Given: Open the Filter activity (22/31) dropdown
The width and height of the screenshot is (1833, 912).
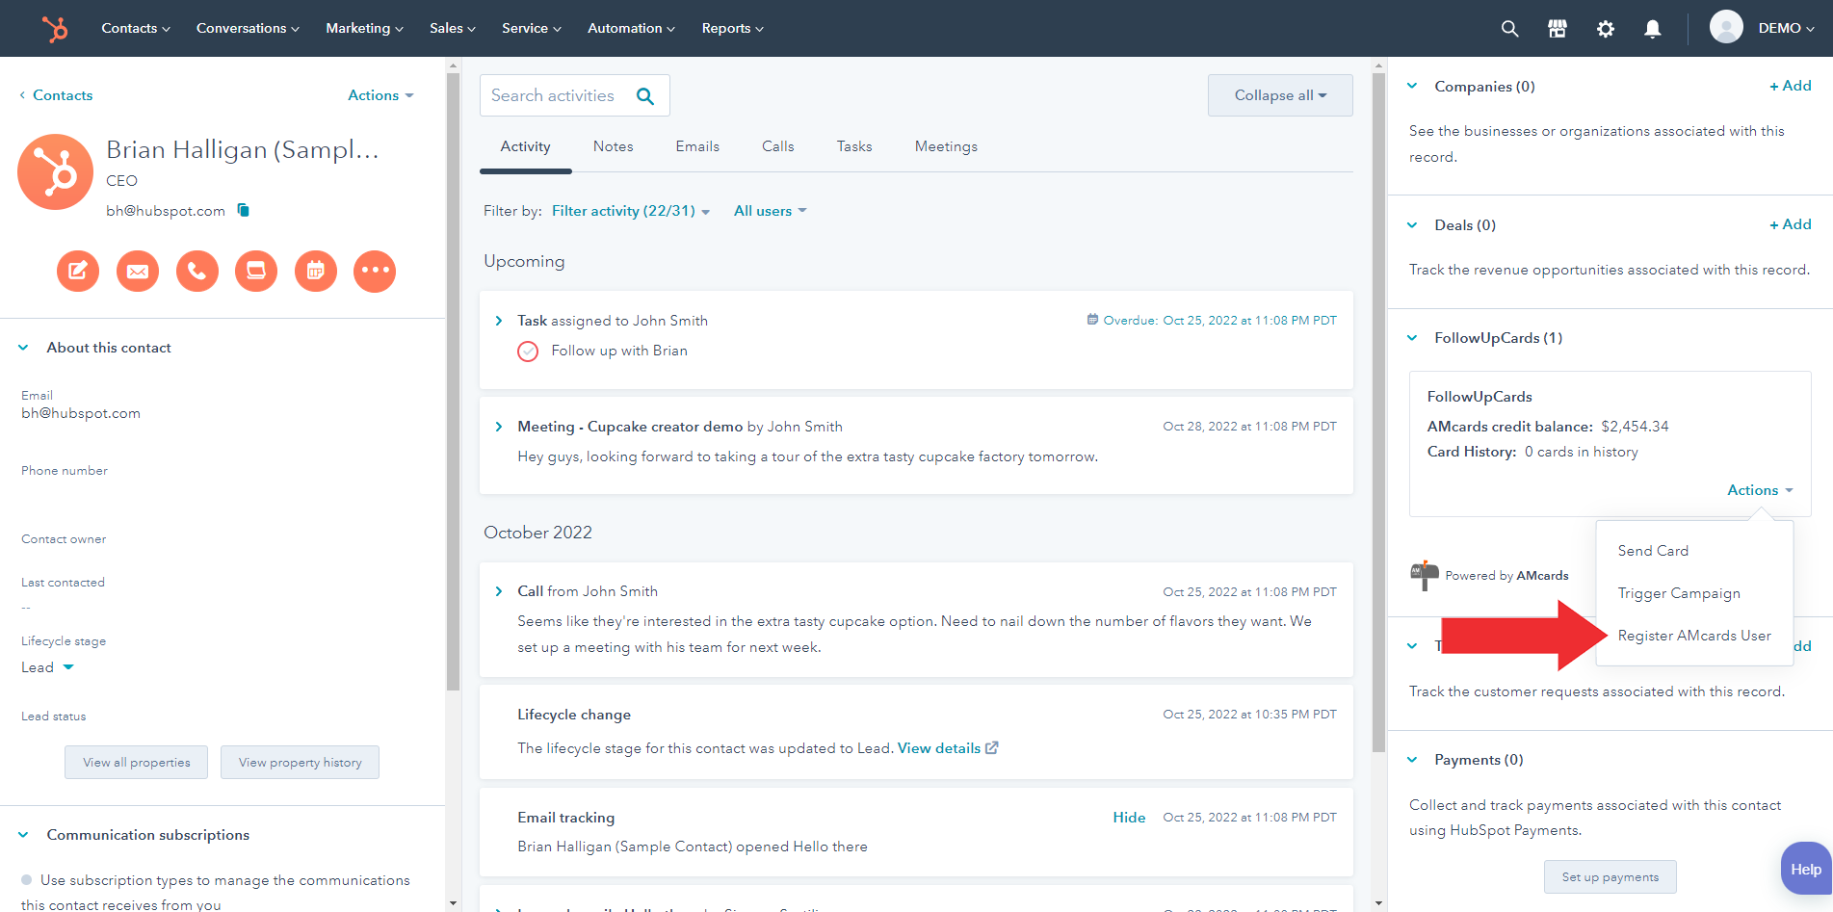Looking at the screenshot, I should pyautogui.click(x=630, y=211).
